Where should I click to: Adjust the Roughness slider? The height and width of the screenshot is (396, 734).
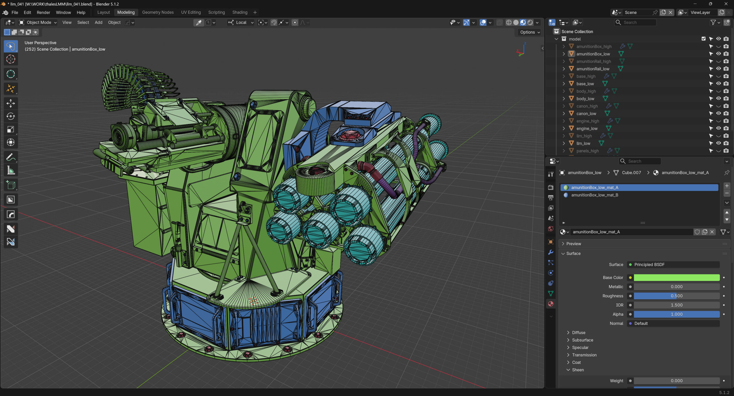(x=677, y=296)
